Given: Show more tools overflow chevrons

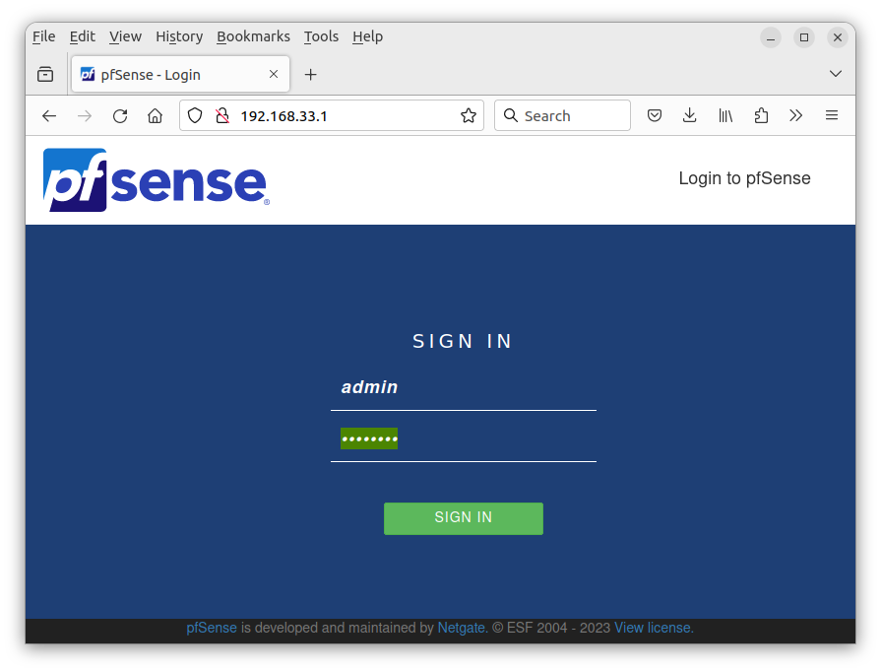Looking at the screenshot, I should (795, 116).
